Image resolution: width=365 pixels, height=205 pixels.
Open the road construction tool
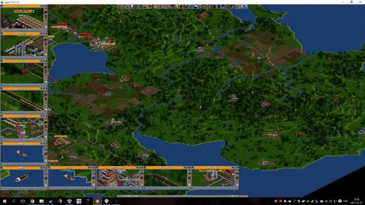[x=218, y=6]
